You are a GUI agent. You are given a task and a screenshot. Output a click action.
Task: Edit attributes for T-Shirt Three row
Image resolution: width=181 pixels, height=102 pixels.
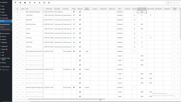tap(80, 42)
